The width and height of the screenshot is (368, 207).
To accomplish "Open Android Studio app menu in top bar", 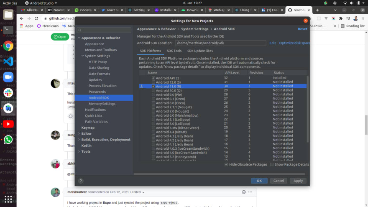I will pyautogui.click(x=41, y=3).
